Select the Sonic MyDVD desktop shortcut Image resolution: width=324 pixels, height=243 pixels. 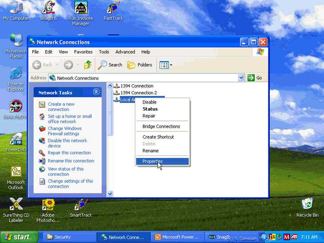[x=15, y=109]
